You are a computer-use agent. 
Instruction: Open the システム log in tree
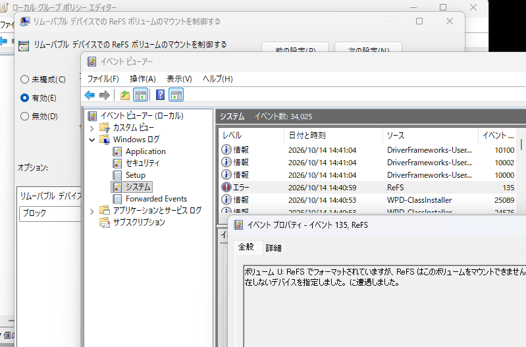[x=138, y=187]
